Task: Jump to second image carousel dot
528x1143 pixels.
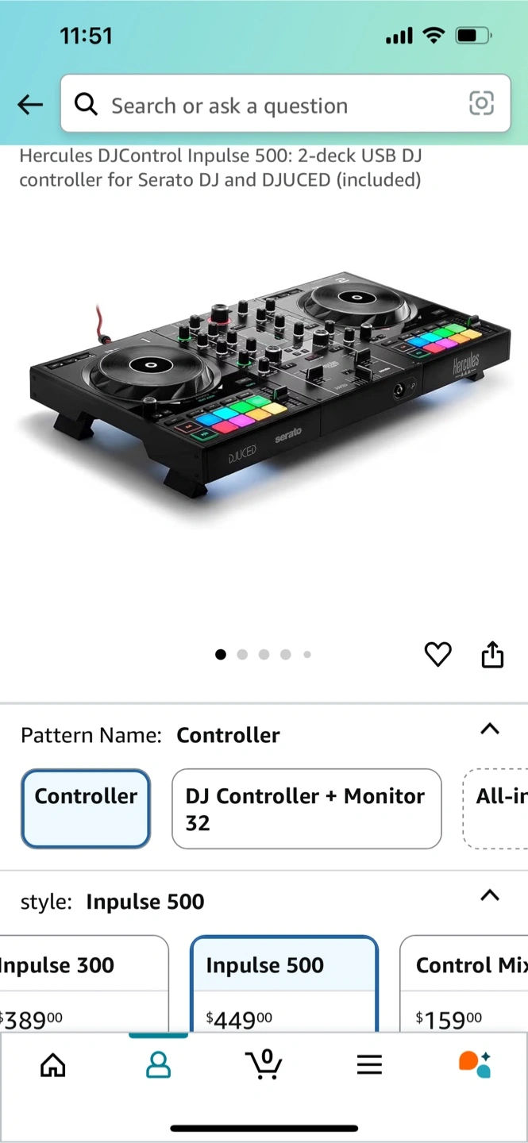Action: (242, 654)
